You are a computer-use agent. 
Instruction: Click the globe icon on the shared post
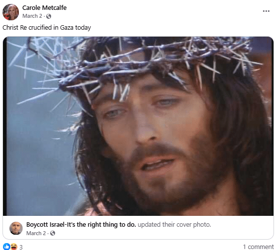click(x=53, y=233)
